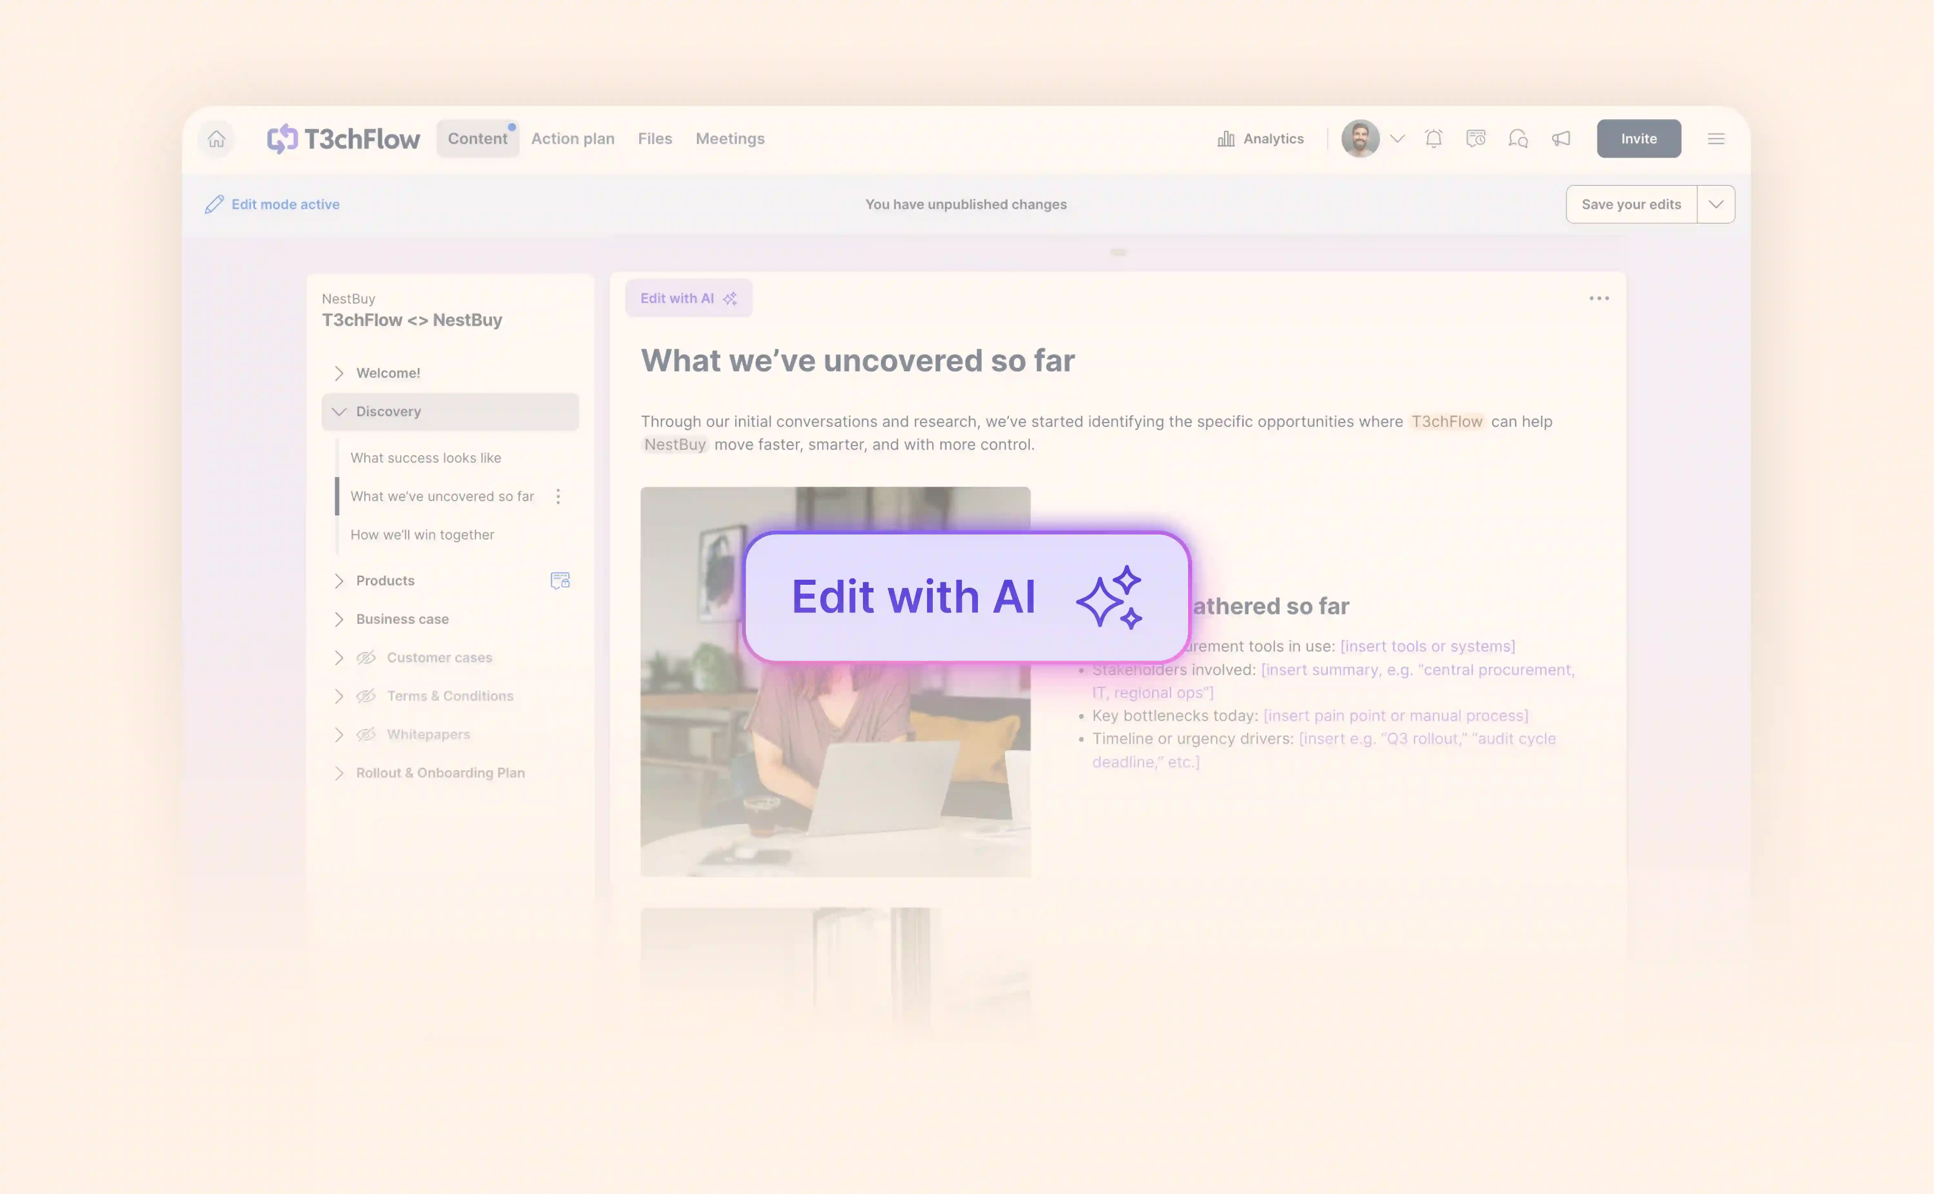
Task: Open the chat search icon
Action: coord(1517,139)
